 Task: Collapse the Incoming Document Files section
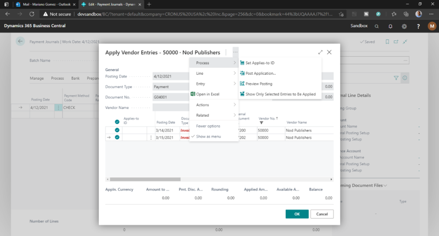(x=385, y=185)
